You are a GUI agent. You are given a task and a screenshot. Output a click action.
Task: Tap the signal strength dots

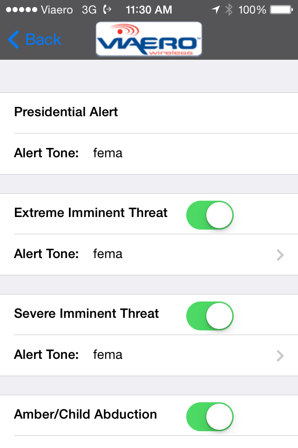tap(19, 9)
